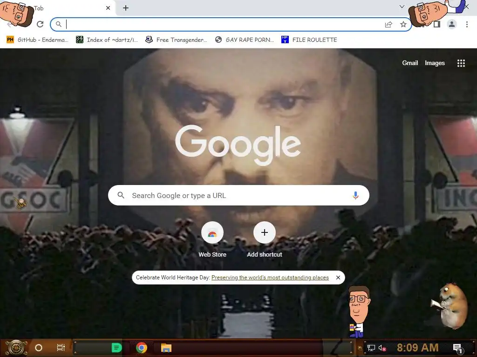Start voice search with microphone icon
This screenshot has height=357, width=477.
(x=355, y=195)
